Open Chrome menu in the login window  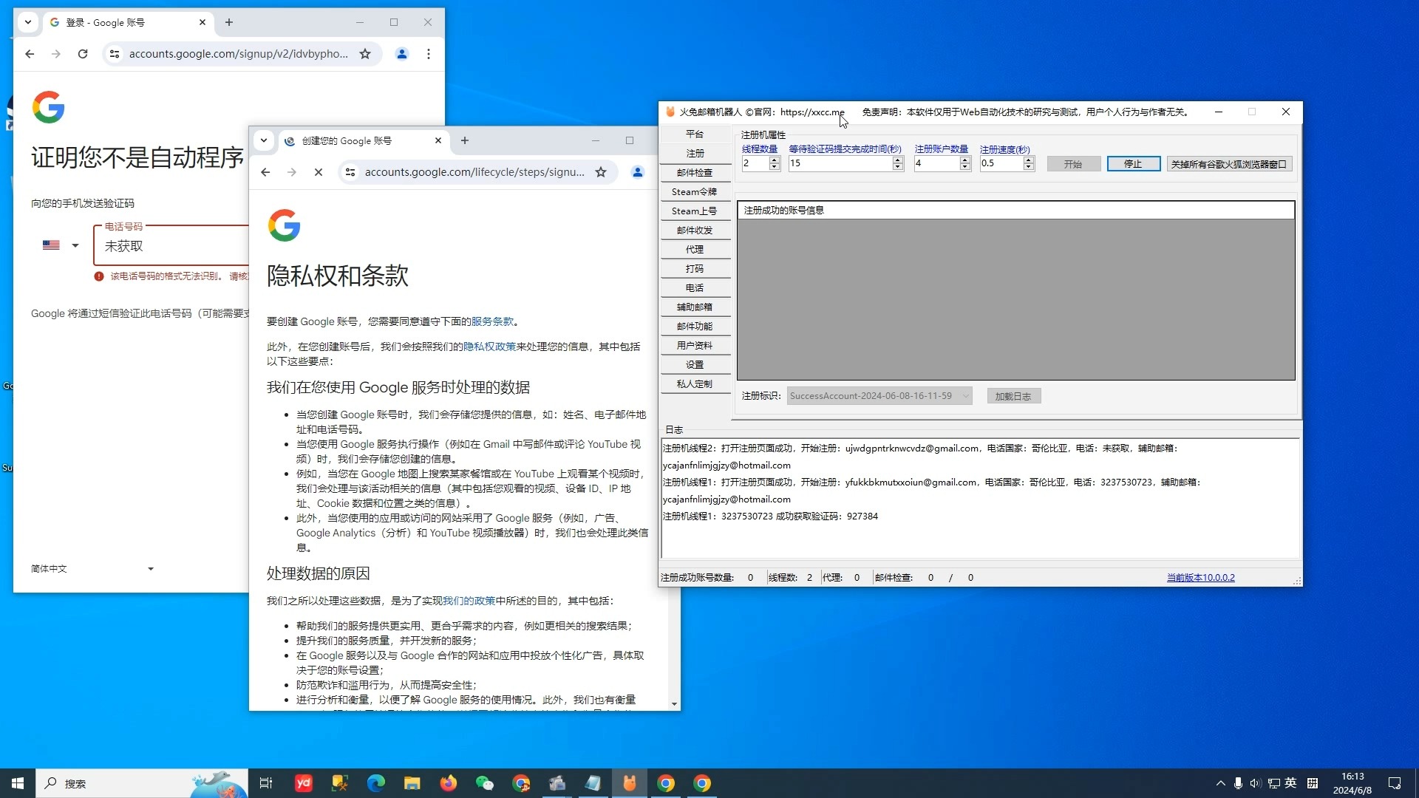click(429, 54)
